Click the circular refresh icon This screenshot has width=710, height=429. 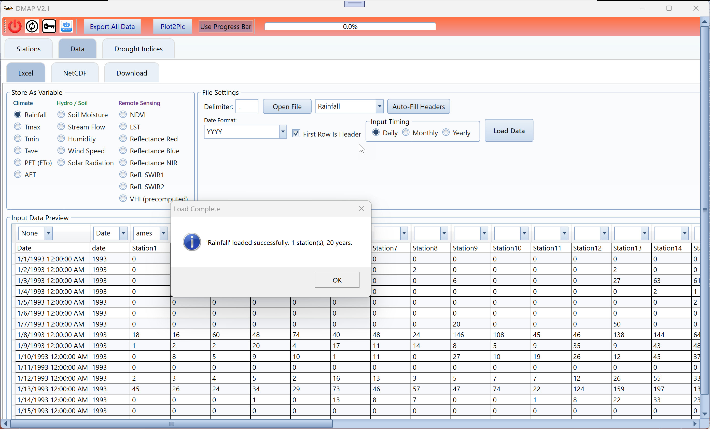tap(32, 26)
